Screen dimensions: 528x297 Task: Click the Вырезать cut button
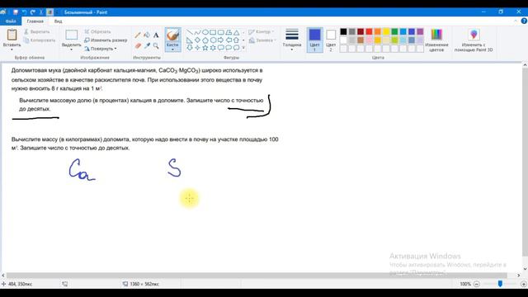(x=37, y=31)
